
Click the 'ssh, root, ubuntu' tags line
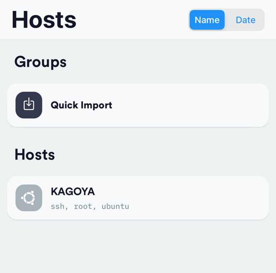click(x=90, y=207)
